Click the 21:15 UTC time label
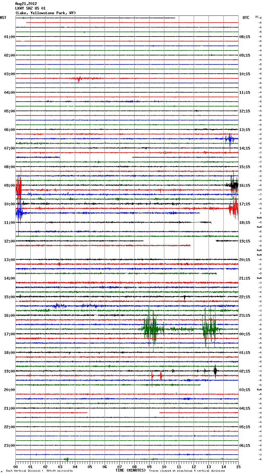The image size is (263, 475). click(245, 278)
